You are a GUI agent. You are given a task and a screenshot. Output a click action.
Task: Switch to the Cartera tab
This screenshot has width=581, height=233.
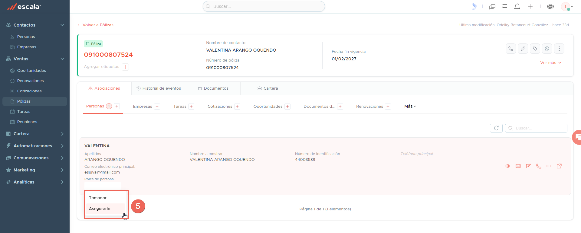268,88
